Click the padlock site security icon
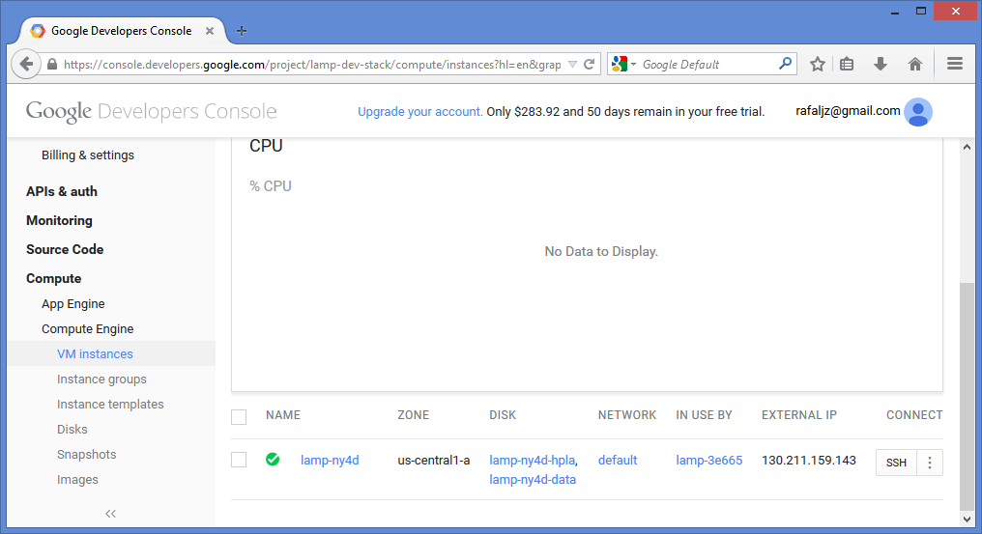 click(52, 64)
